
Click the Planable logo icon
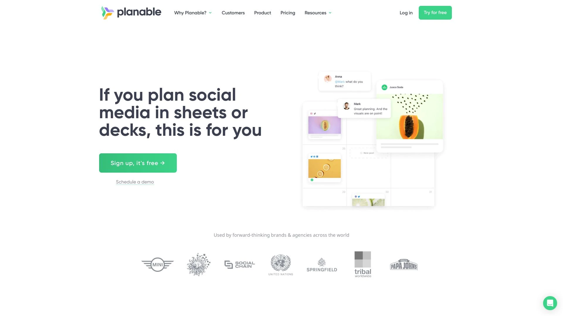tap(108, 13)
